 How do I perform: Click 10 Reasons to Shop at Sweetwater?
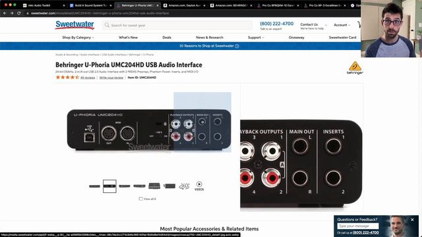pyautogui.click(x=206, y=46)
